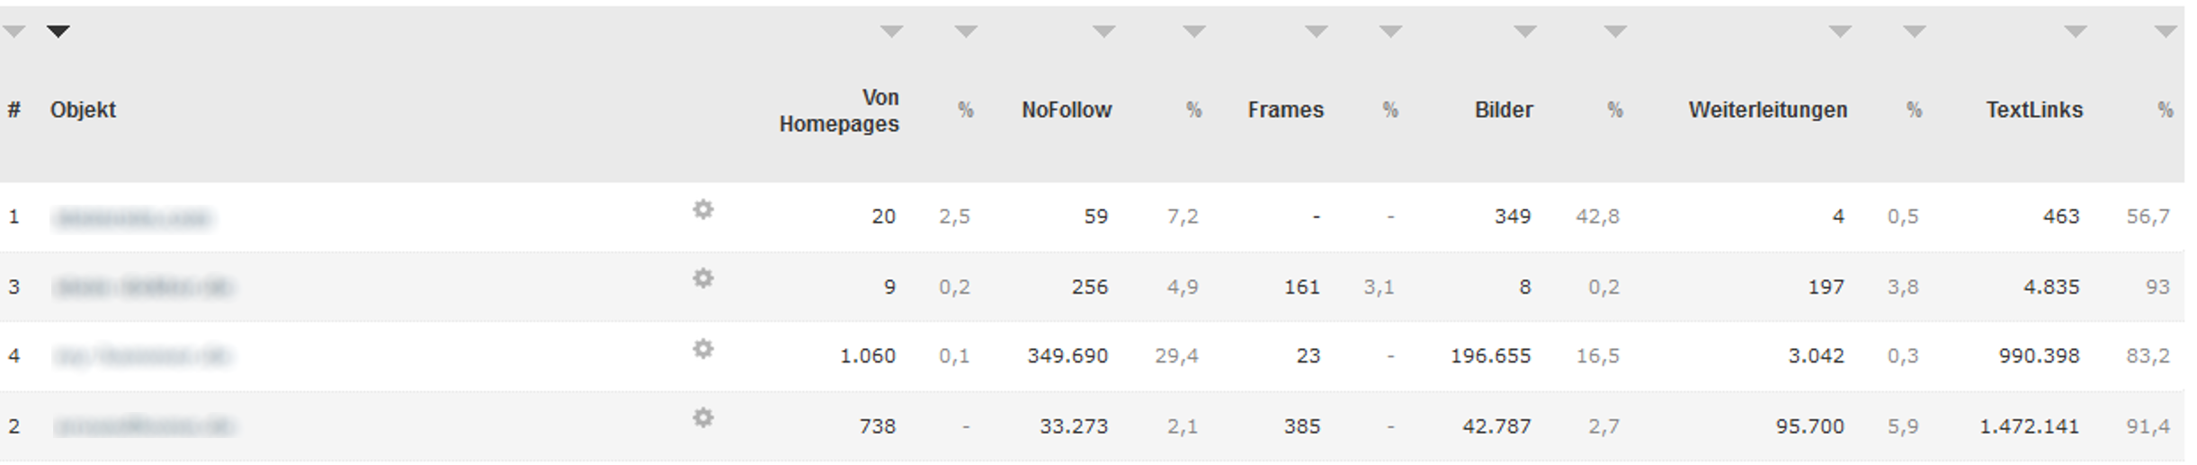Open the blurred domain link in row 1
Viewport: 2197px width, 465px height.
(x=132, y=218)
